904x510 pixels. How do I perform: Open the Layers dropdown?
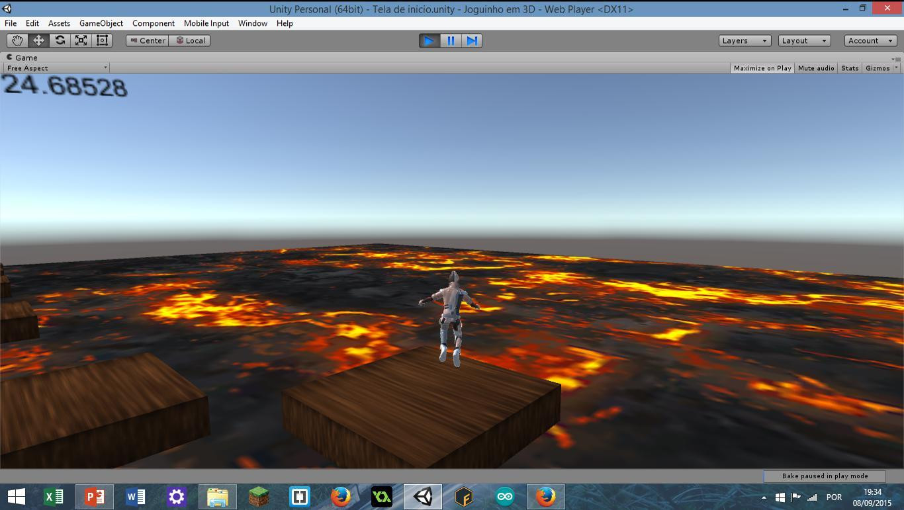click(745, 40)
